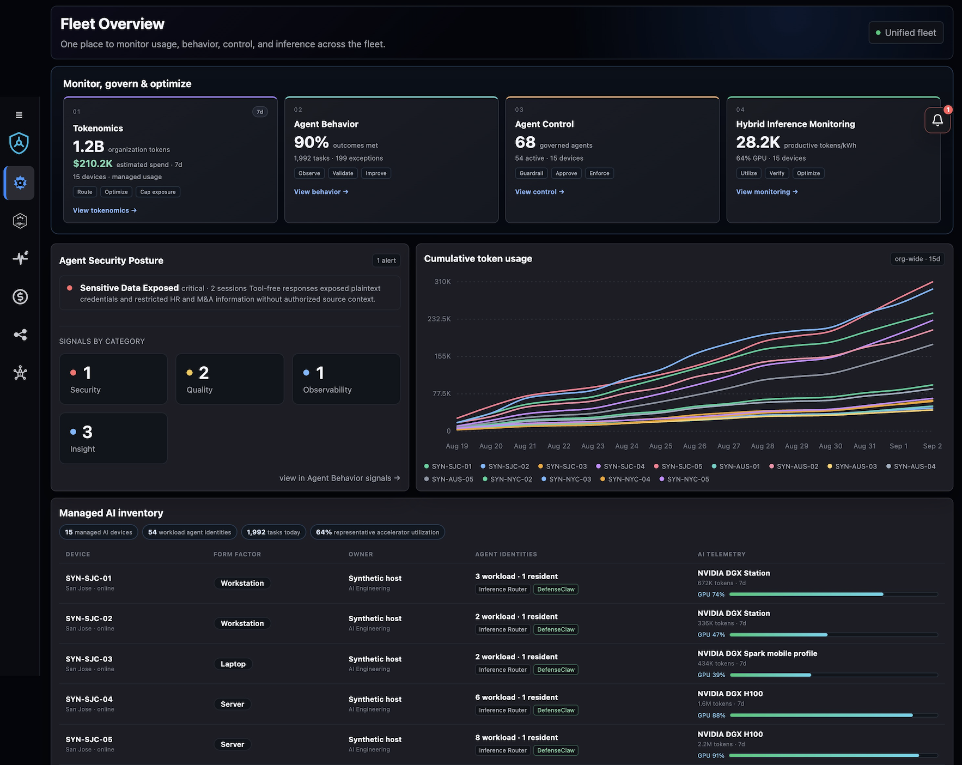Click SYN-SJC-04 GPU 88% utilization bar

click(x=833, y=715)
